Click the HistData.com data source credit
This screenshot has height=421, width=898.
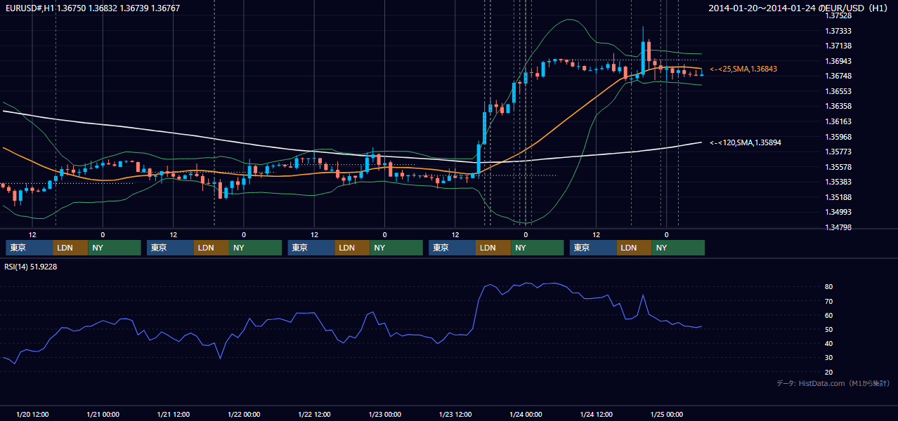[x=833, y=383]
